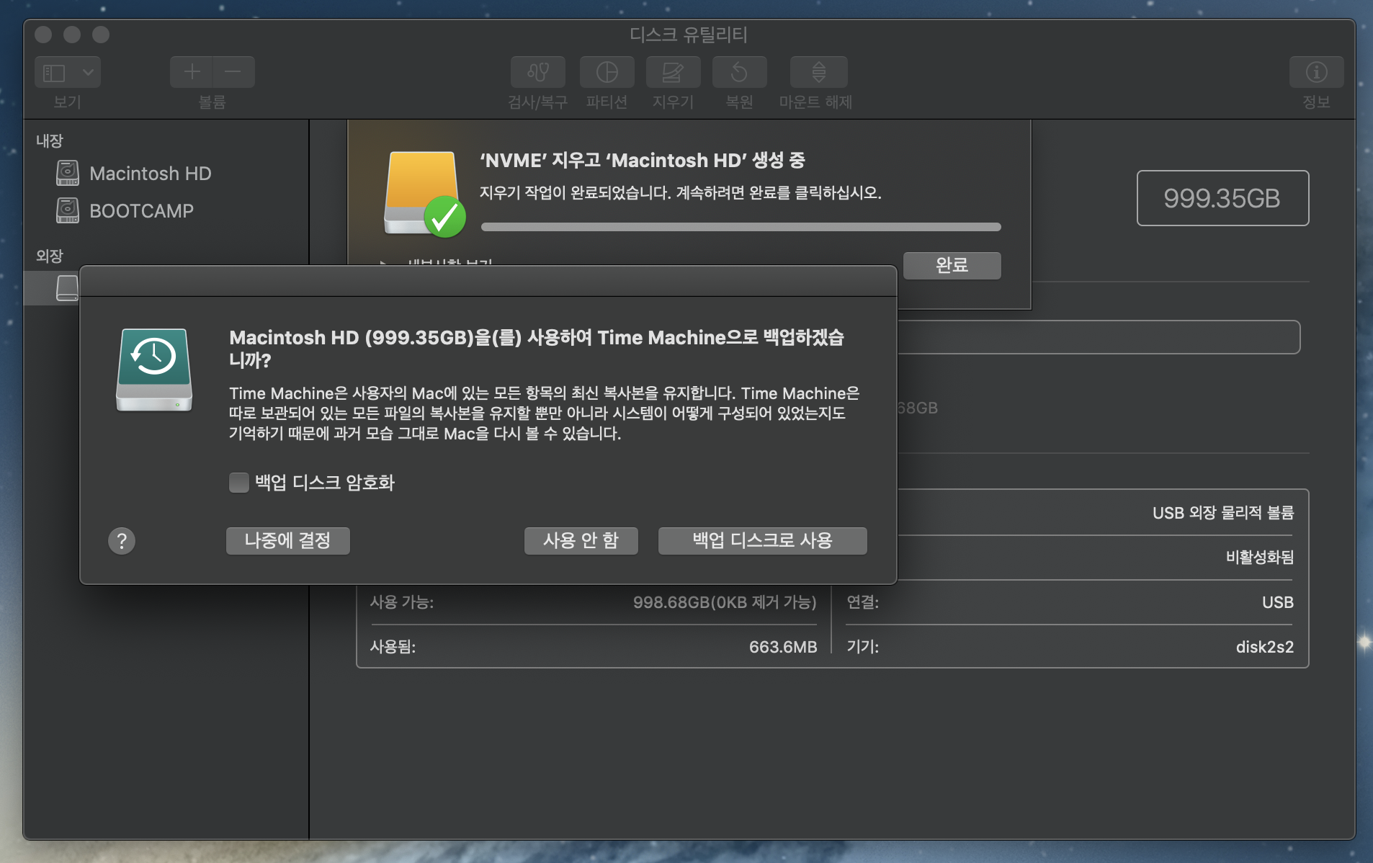Select Macintosh HD in the sidebar
This screenshot has height=863, width=1373.
coord(150,174)
